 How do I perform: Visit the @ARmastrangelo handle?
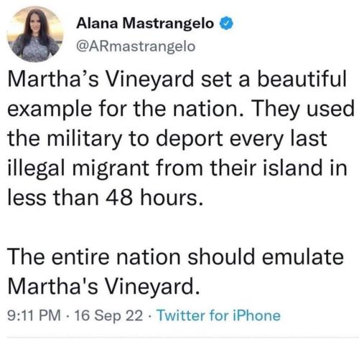click(136, 46)
